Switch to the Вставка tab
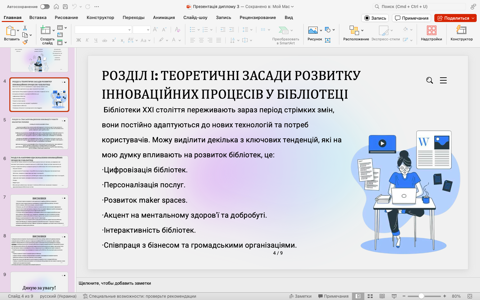The image size is (480, 300). point(38,17)
